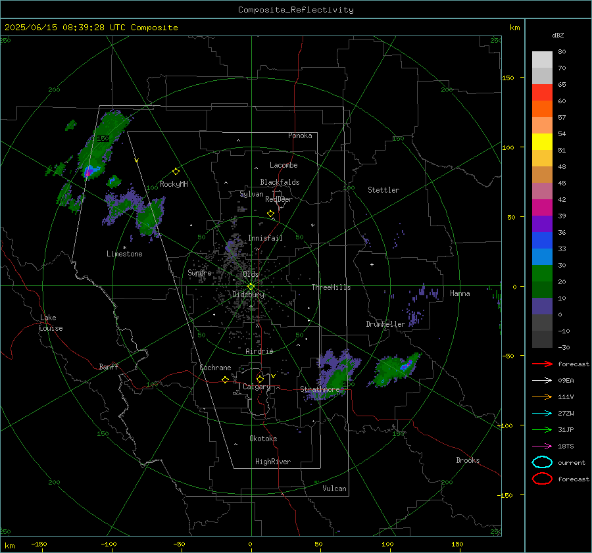Click the Composite_Reflectivity title
592x553 pixels.
point(296,10)
